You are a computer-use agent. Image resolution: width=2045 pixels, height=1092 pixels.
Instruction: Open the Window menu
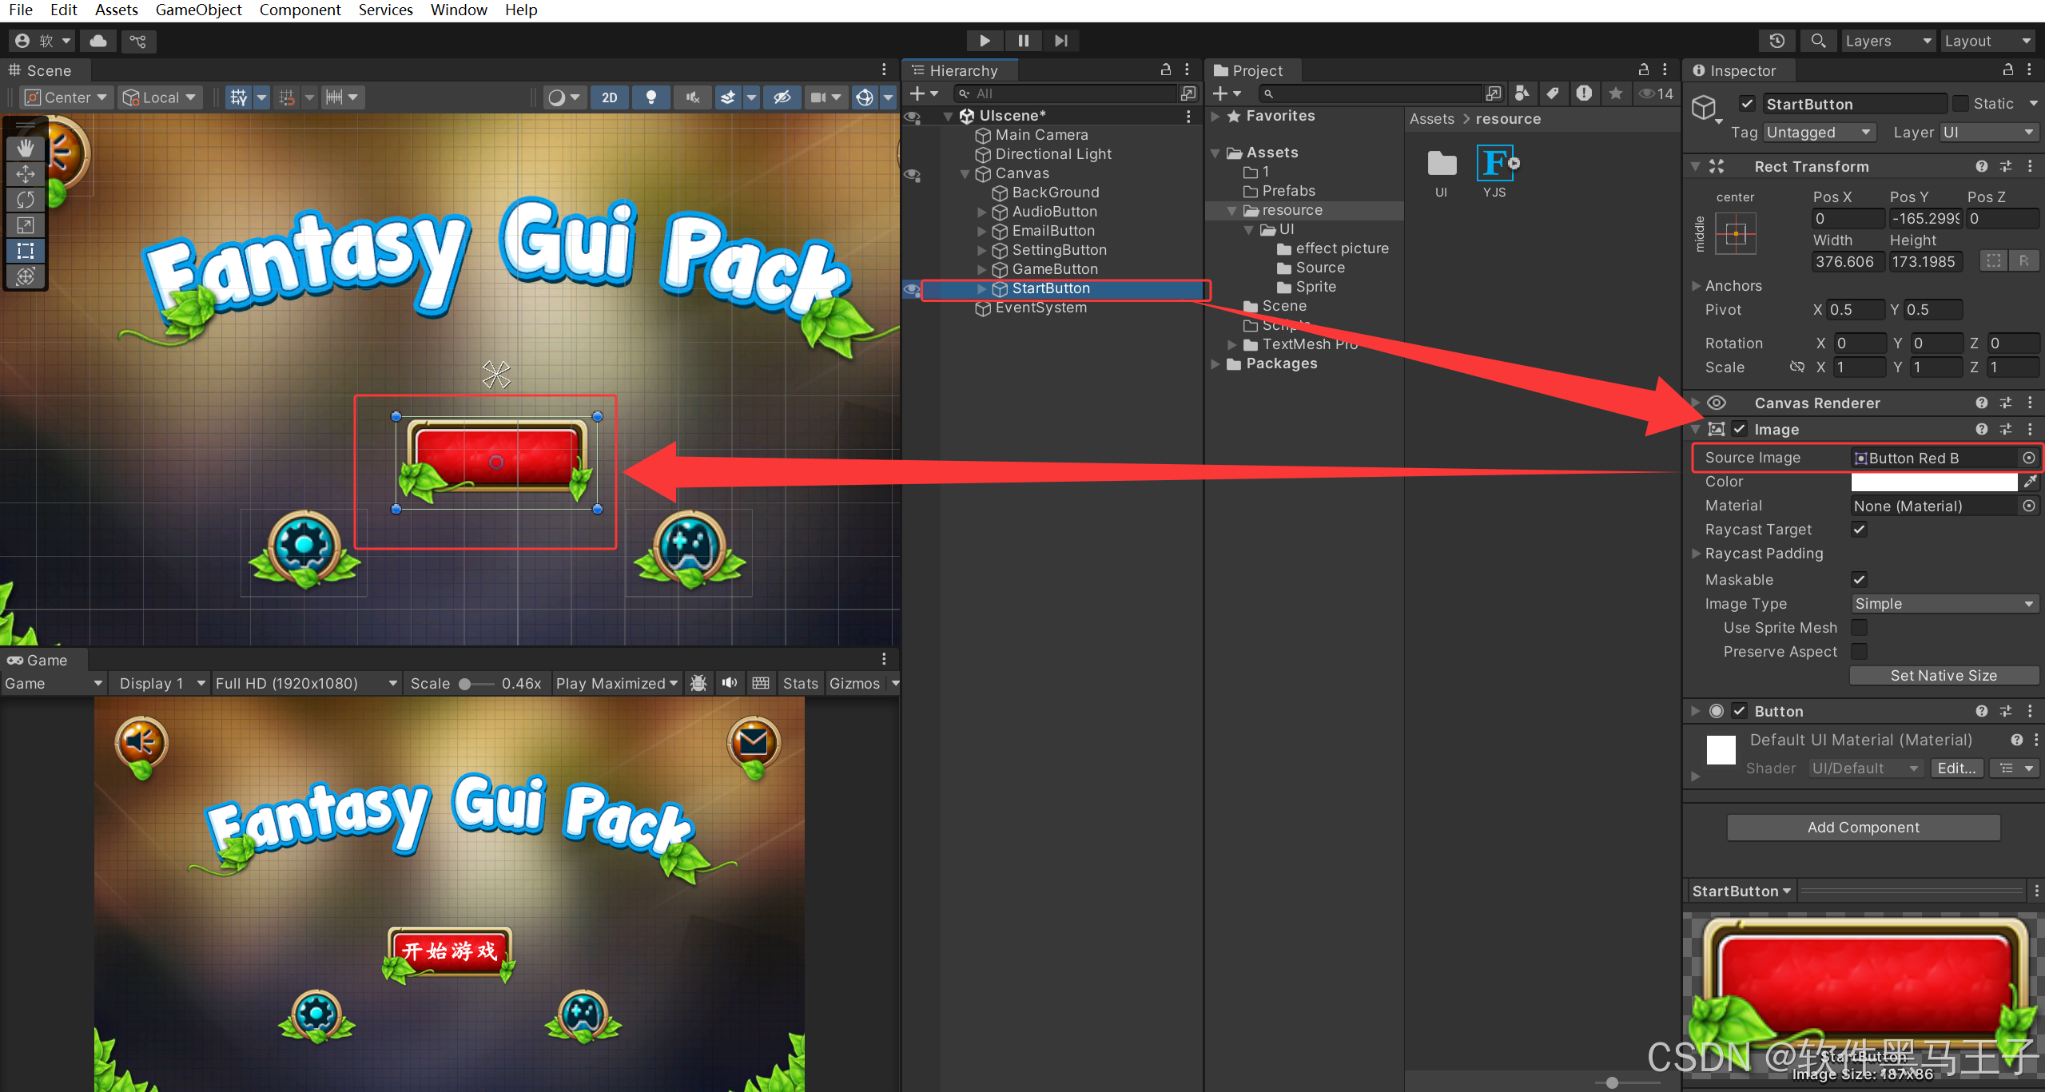(459, 10)
